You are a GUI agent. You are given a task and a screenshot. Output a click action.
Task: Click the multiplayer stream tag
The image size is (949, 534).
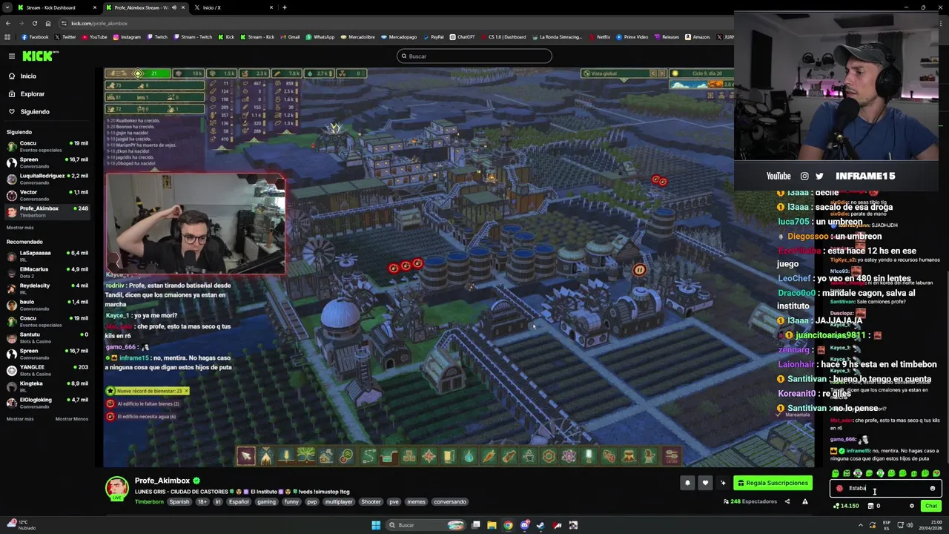click(x=339, y=502)
